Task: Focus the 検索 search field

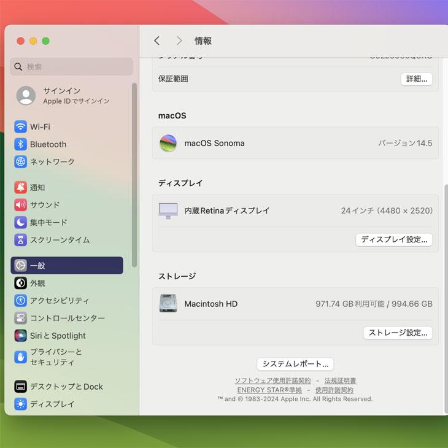Action: click(71, 67)
